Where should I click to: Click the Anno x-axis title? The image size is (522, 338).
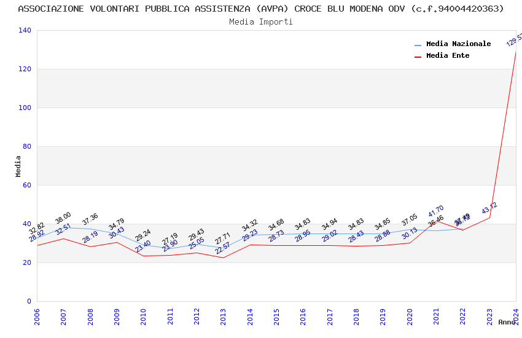point(507,322)
